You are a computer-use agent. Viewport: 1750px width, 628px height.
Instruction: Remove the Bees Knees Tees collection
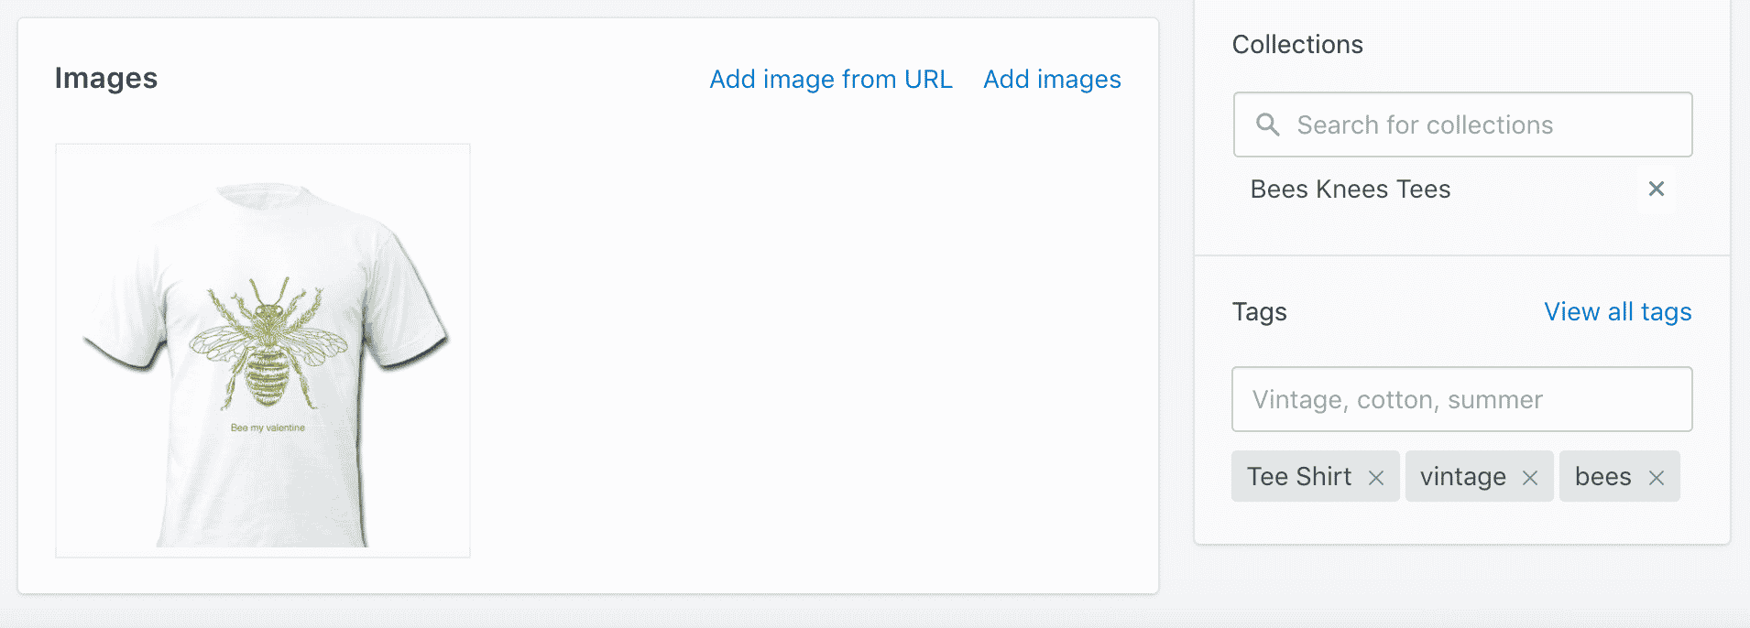pos(1656,189)
